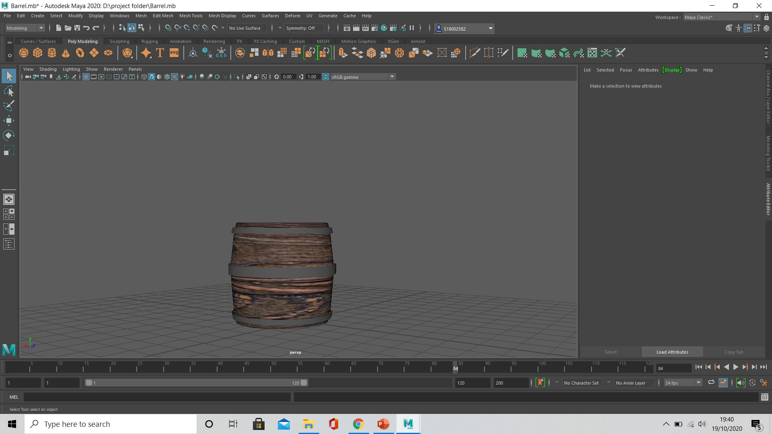
Task: Click the freeze transformations snowflake icon
Action: 221,53
